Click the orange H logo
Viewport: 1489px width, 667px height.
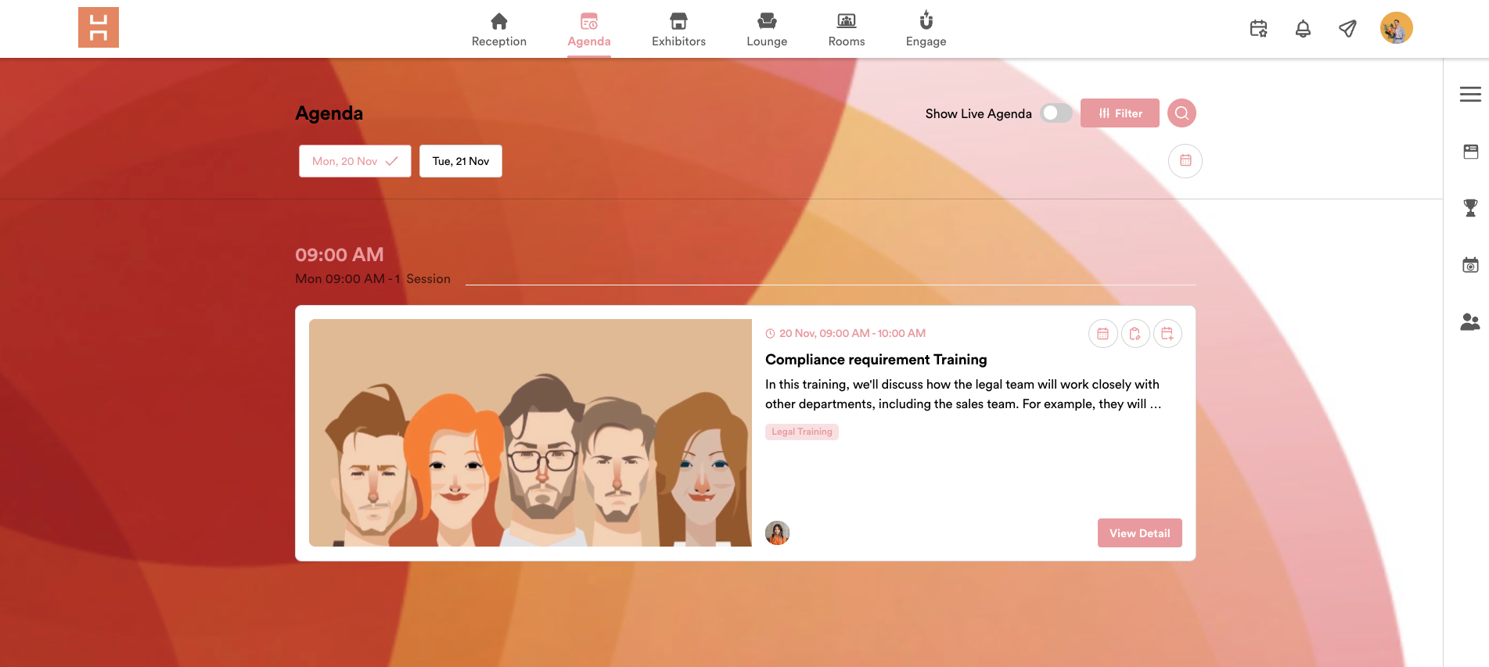99,27
